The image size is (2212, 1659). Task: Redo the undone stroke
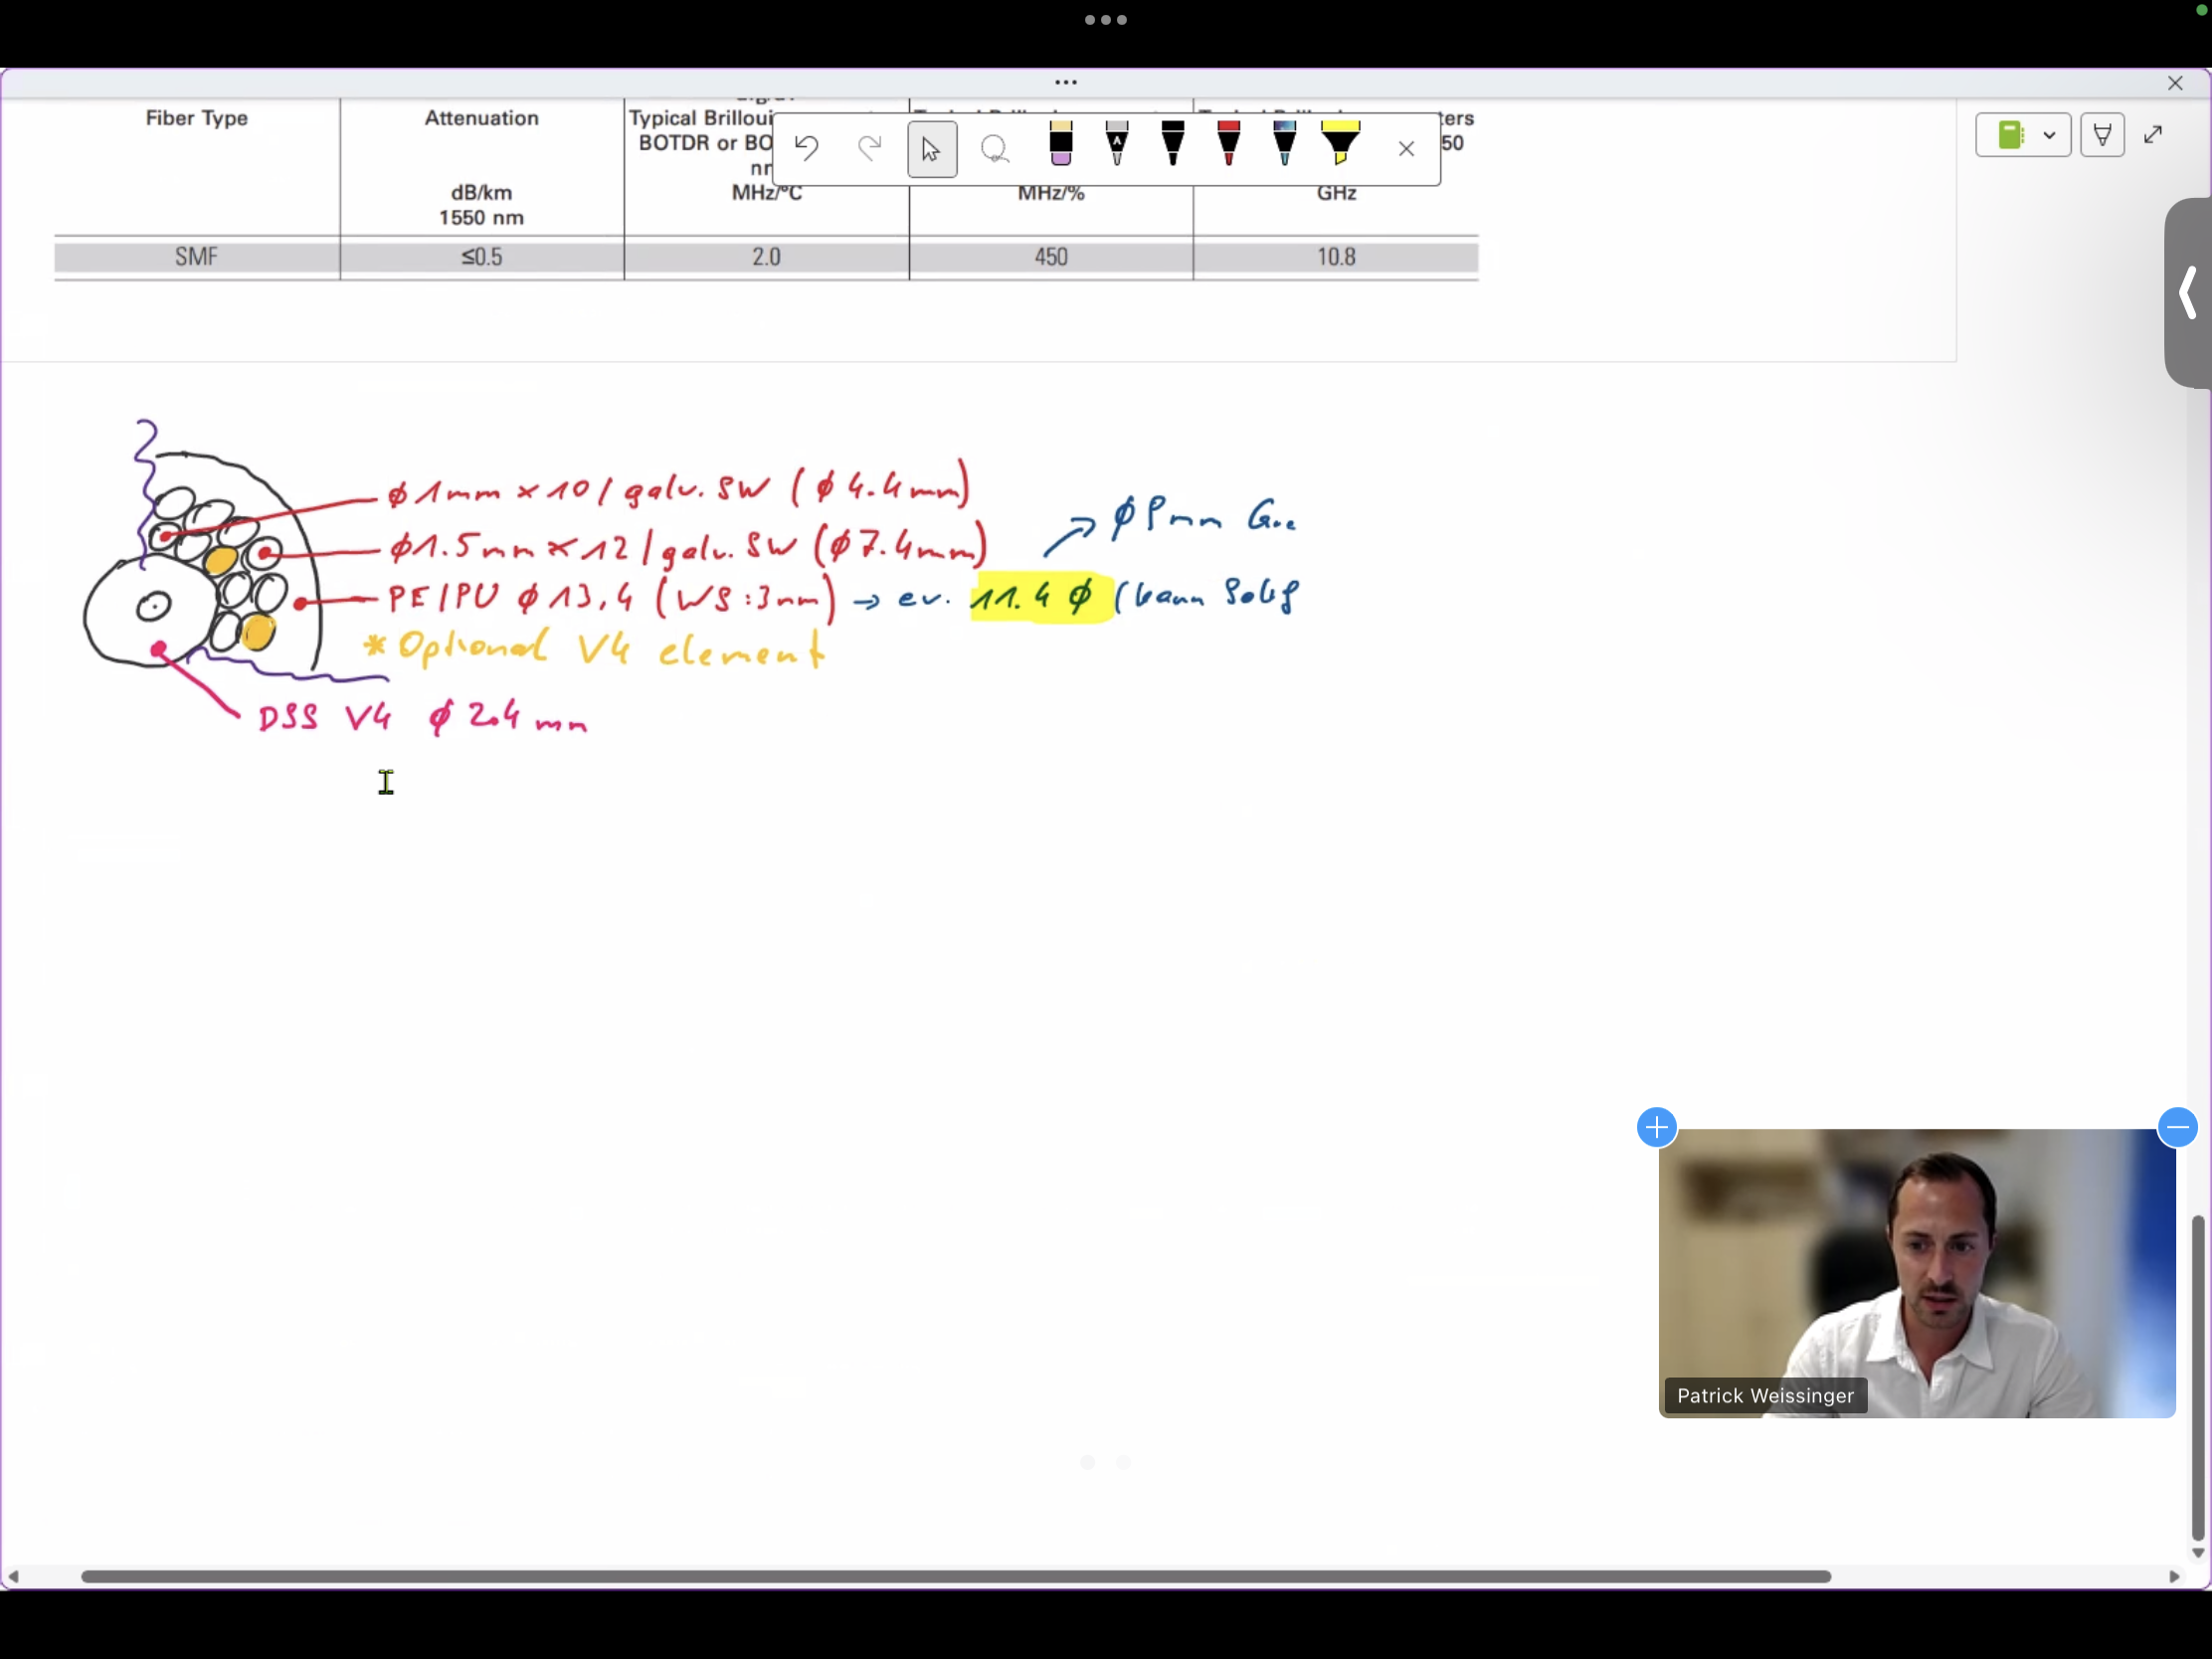870,149
